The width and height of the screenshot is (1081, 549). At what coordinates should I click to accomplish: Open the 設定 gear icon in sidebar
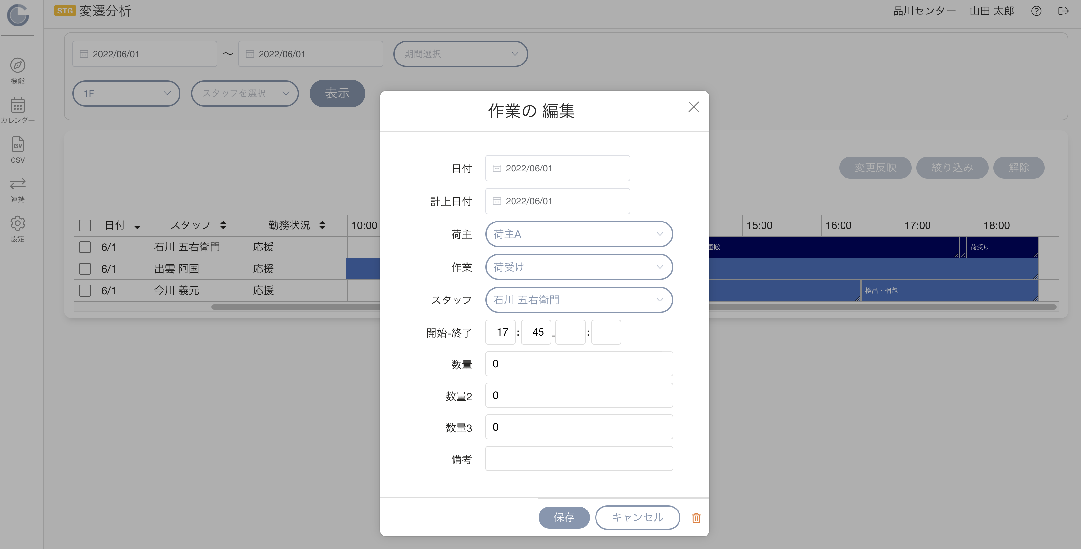18,223
